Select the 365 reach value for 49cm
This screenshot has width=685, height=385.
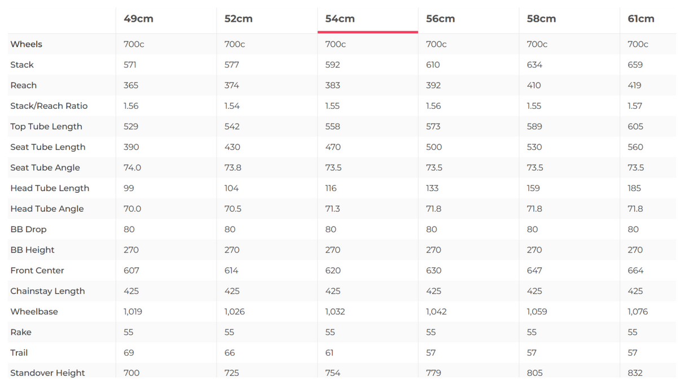(x=131, y=85)
